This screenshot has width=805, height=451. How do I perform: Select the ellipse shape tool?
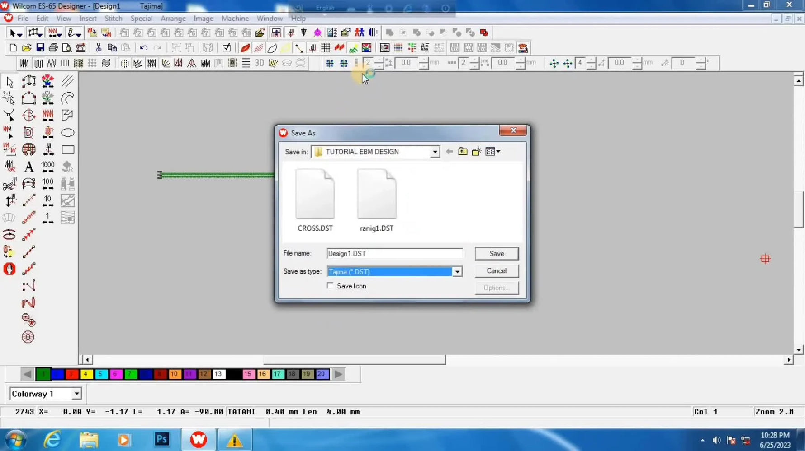[67, 133]
